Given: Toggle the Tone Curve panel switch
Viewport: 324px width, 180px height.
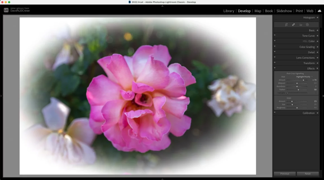Looking at the screenshot, I should click(x=275, y=35).
